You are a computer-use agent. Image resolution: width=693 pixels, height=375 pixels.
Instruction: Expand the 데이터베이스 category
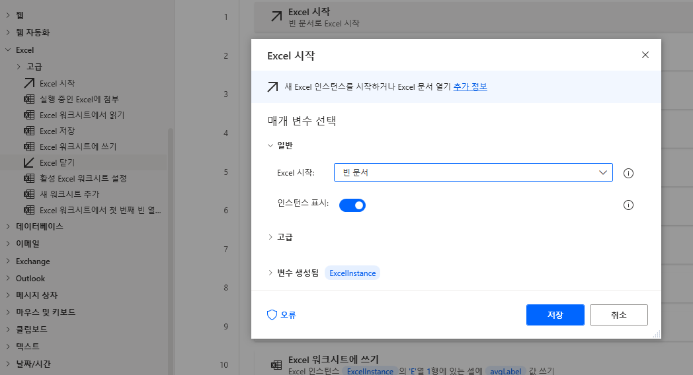click(x=8, y=226)
